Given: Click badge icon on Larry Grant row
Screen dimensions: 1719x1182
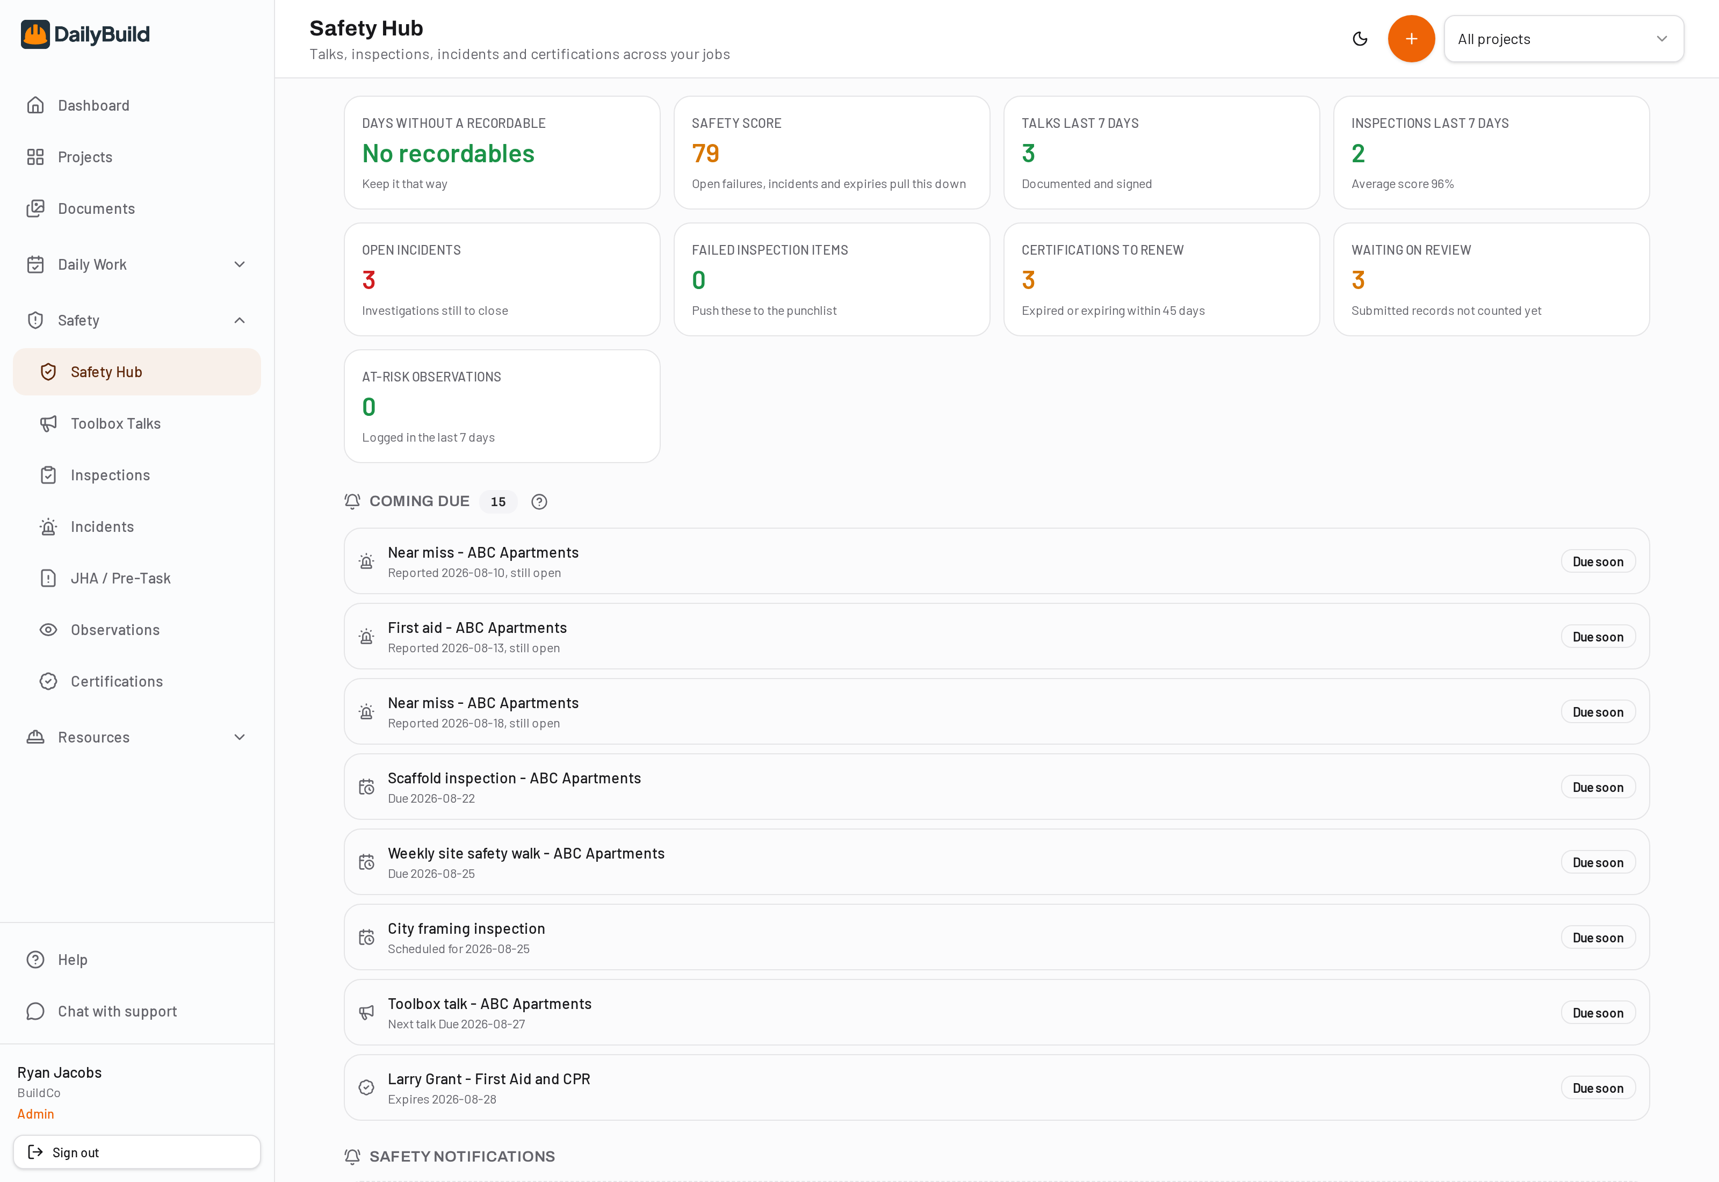Looking at the screenshot, I should point(366,1088).
